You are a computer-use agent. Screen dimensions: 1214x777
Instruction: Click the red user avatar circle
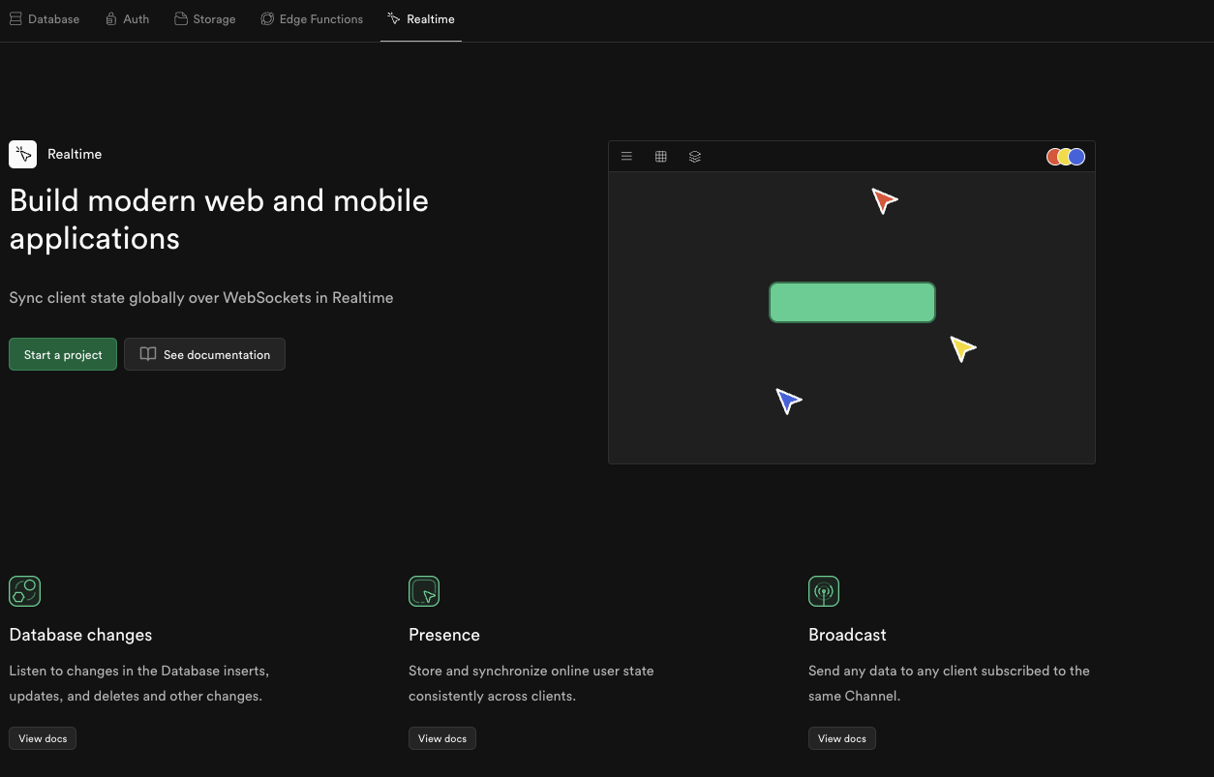(1053, 157)
